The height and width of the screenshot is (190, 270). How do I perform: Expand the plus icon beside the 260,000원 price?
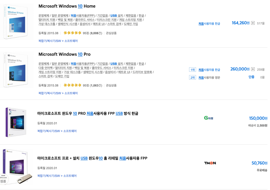click(x=253, y=69)
